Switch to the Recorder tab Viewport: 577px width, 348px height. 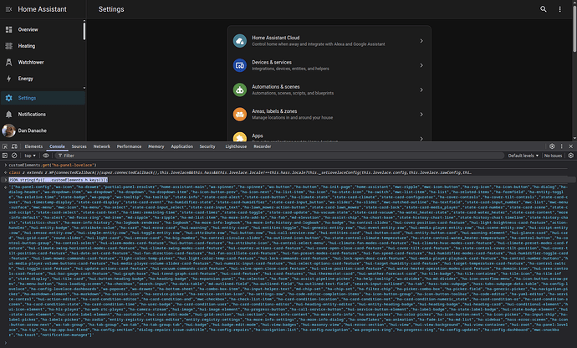click(263, 146)
